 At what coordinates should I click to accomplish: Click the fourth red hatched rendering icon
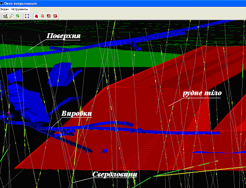point(55,16)
